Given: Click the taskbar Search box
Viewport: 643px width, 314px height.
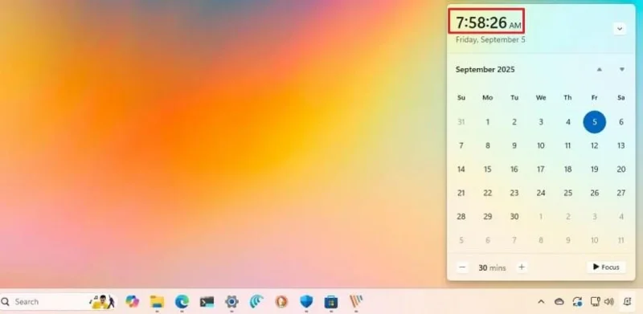Looking at the screenshot, I should coord(58,302).
